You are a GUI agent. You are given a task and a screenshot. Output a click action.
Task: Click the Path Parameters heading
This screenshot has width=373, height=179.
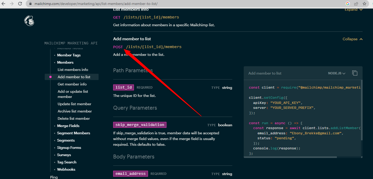pyautogui.click(x=133, y=70)
